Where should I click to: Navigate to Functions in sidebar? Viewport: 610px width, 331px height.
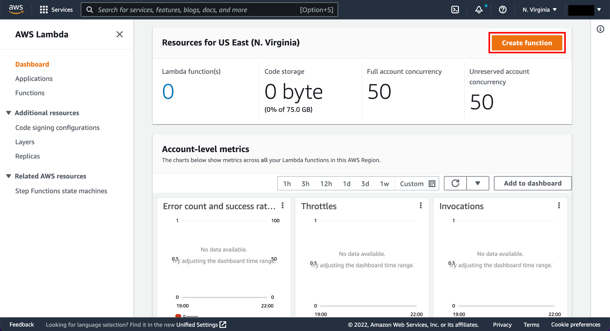[x=30, y=93]
